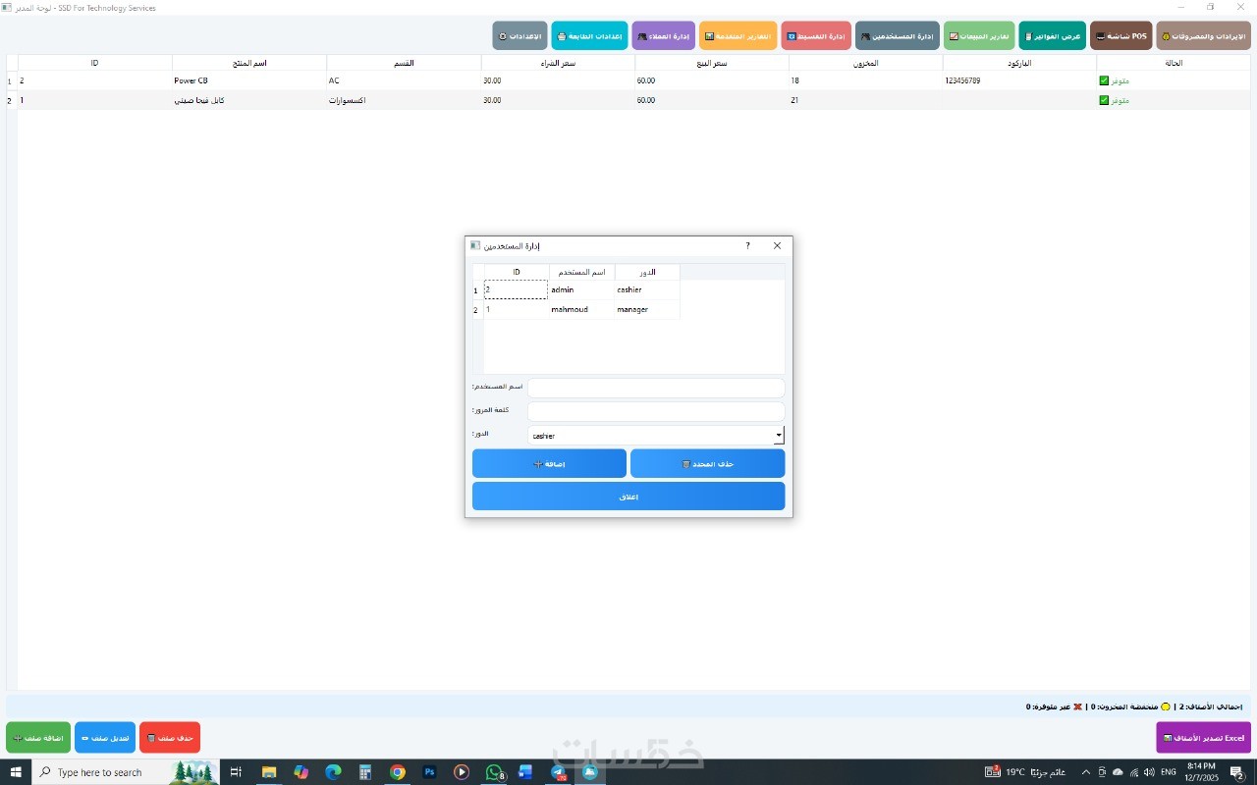Viewport: 1257px width, 785px height.
Task: Open the Windows Start menu
Action: click(x=15, y=772)
